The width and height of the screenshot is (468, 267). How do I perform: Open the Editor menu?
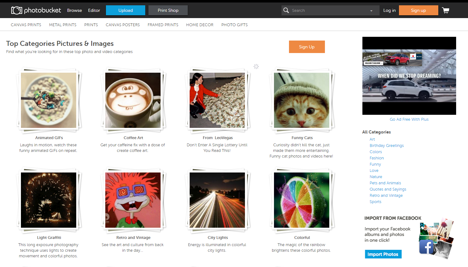pyautogui.click(x=94, y=10)
